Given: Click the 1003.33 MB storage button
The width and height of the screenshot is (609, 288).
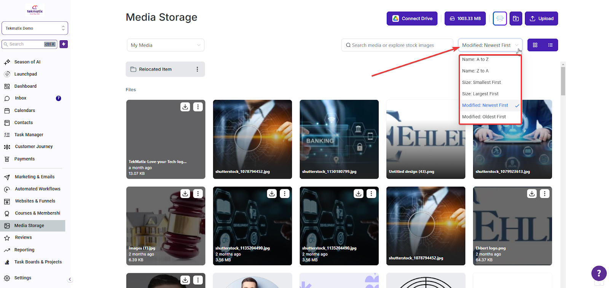Looking at the screenshot, I should [465, 19].
